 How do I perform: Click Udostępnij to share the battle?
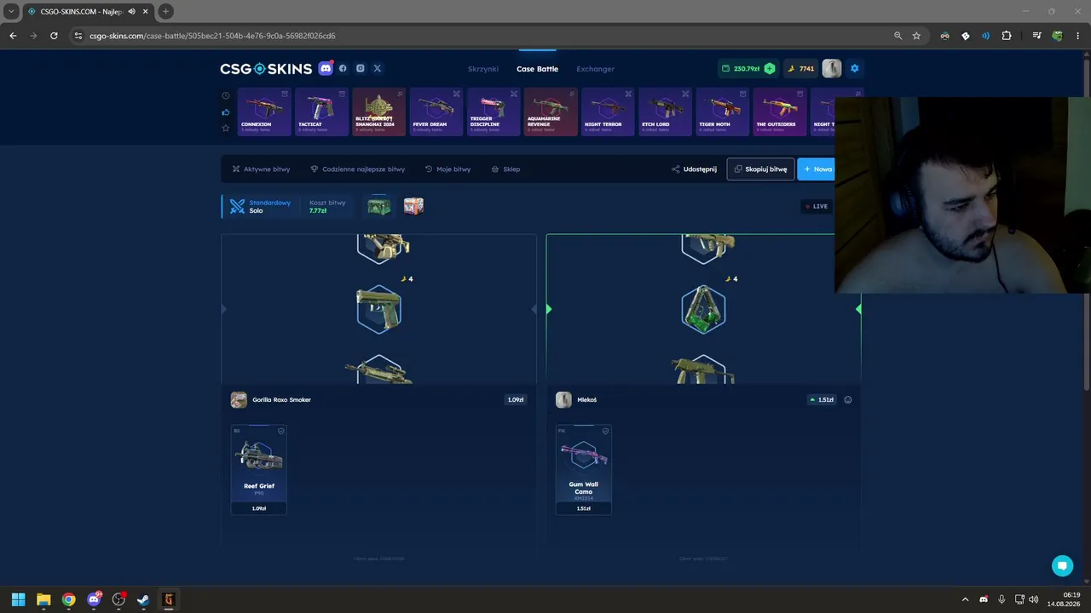pyautogui.click(x=694, y=169)
